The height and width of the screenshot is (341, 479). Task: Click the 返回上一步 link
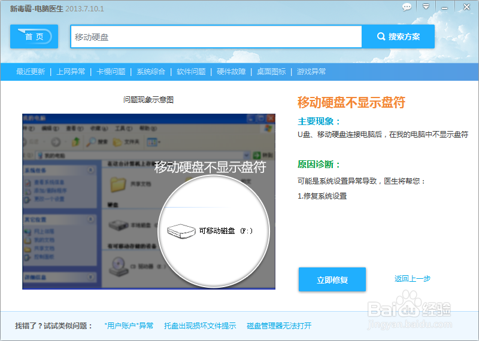[413, 278]
